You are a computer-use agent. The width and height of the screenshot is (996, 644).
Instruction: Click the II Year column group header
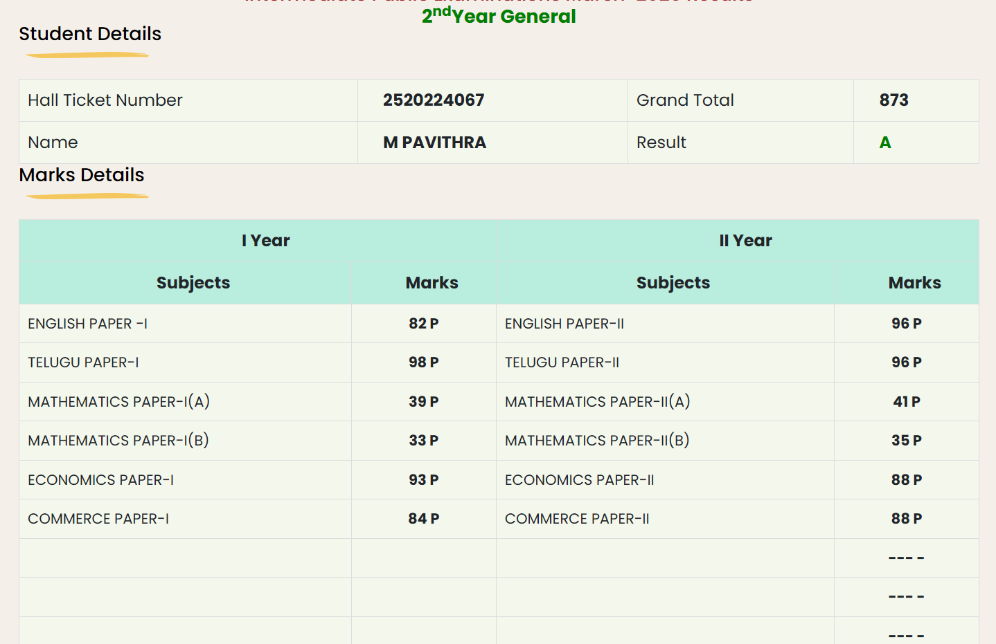[745, 241]
